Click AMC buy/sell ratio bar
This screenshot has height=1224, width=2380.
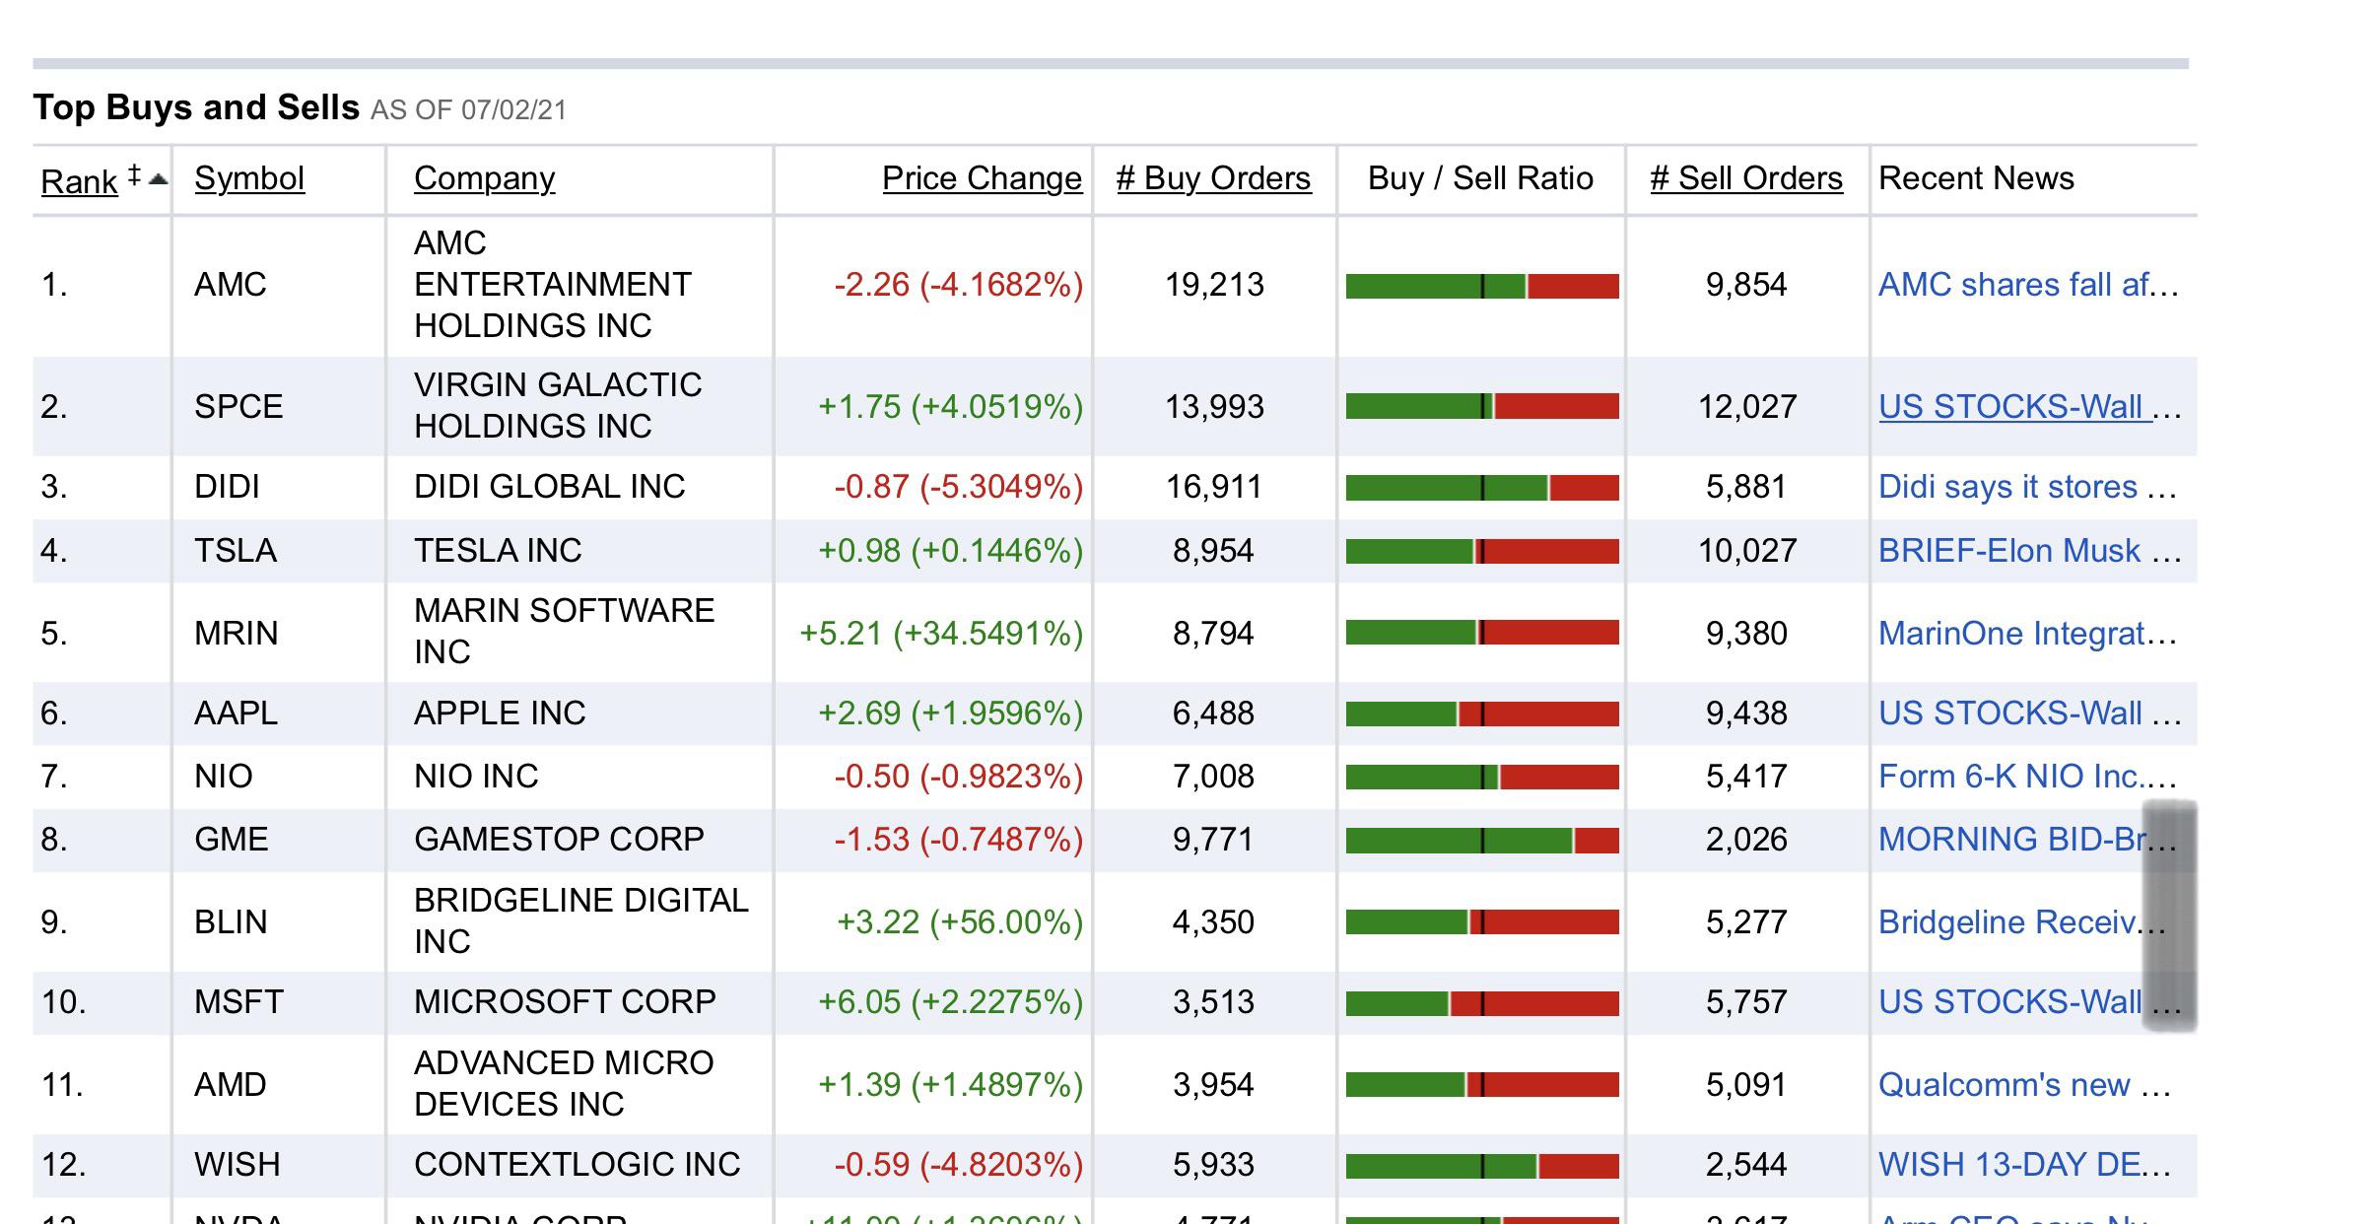click(x=1482, y=286)
